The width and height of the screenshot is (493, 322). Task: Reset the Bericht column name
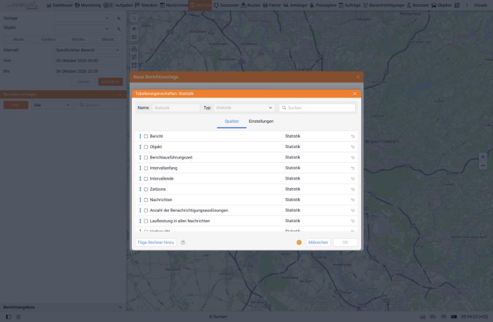(x=352, y=136)
